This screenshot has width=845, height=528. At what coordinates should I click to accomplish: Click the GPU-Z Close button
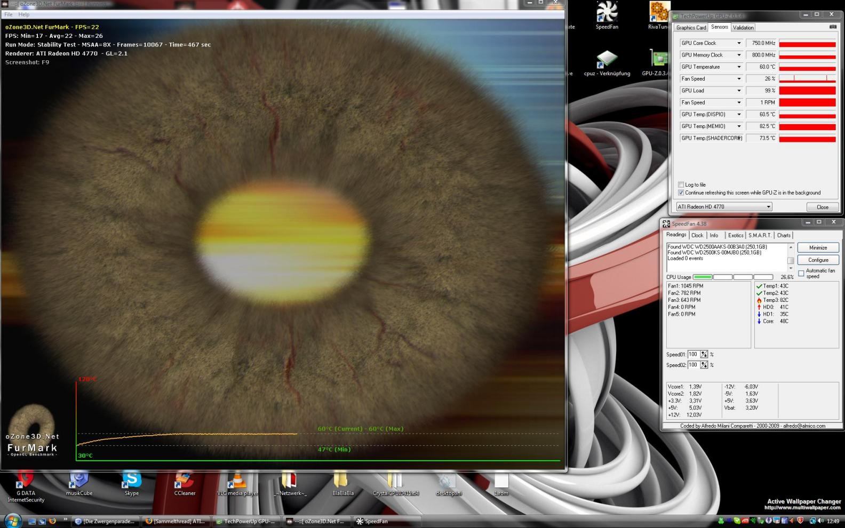tap(823, 207)
